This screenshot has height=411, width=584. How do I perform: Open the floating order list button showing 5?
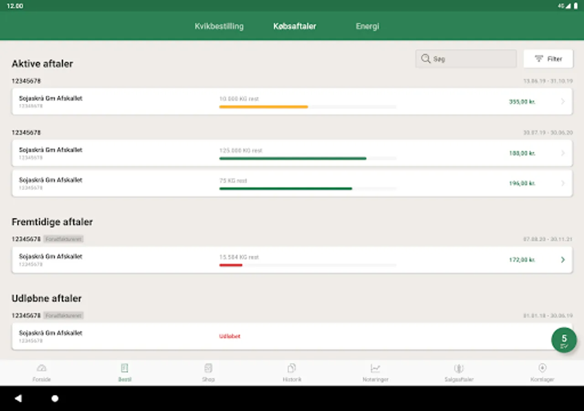point(564,340)
